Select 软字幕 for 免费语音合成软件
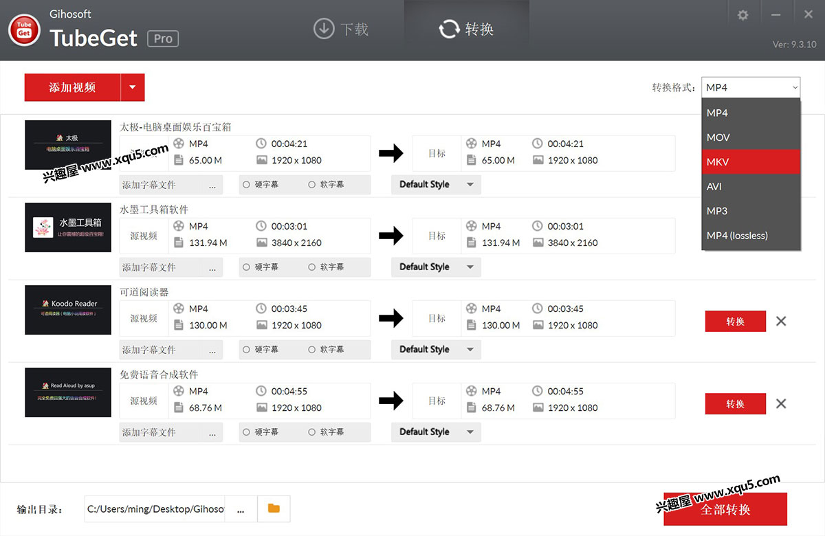The image size is (825, 536). [326, 432]
